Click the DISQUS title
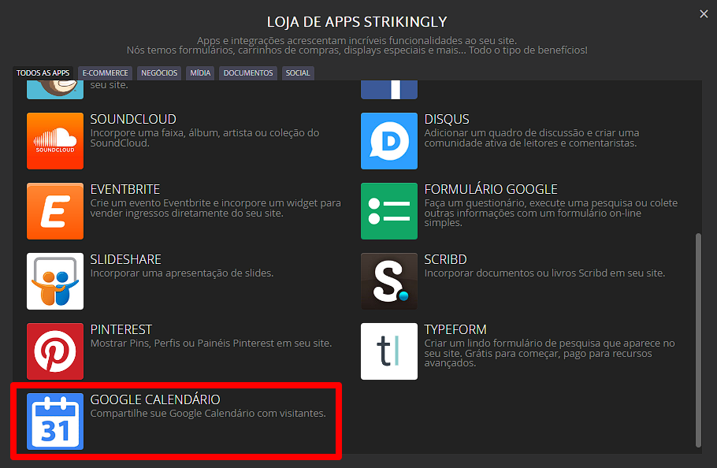This screenshot has height=468, width=717. click(447, 119)
